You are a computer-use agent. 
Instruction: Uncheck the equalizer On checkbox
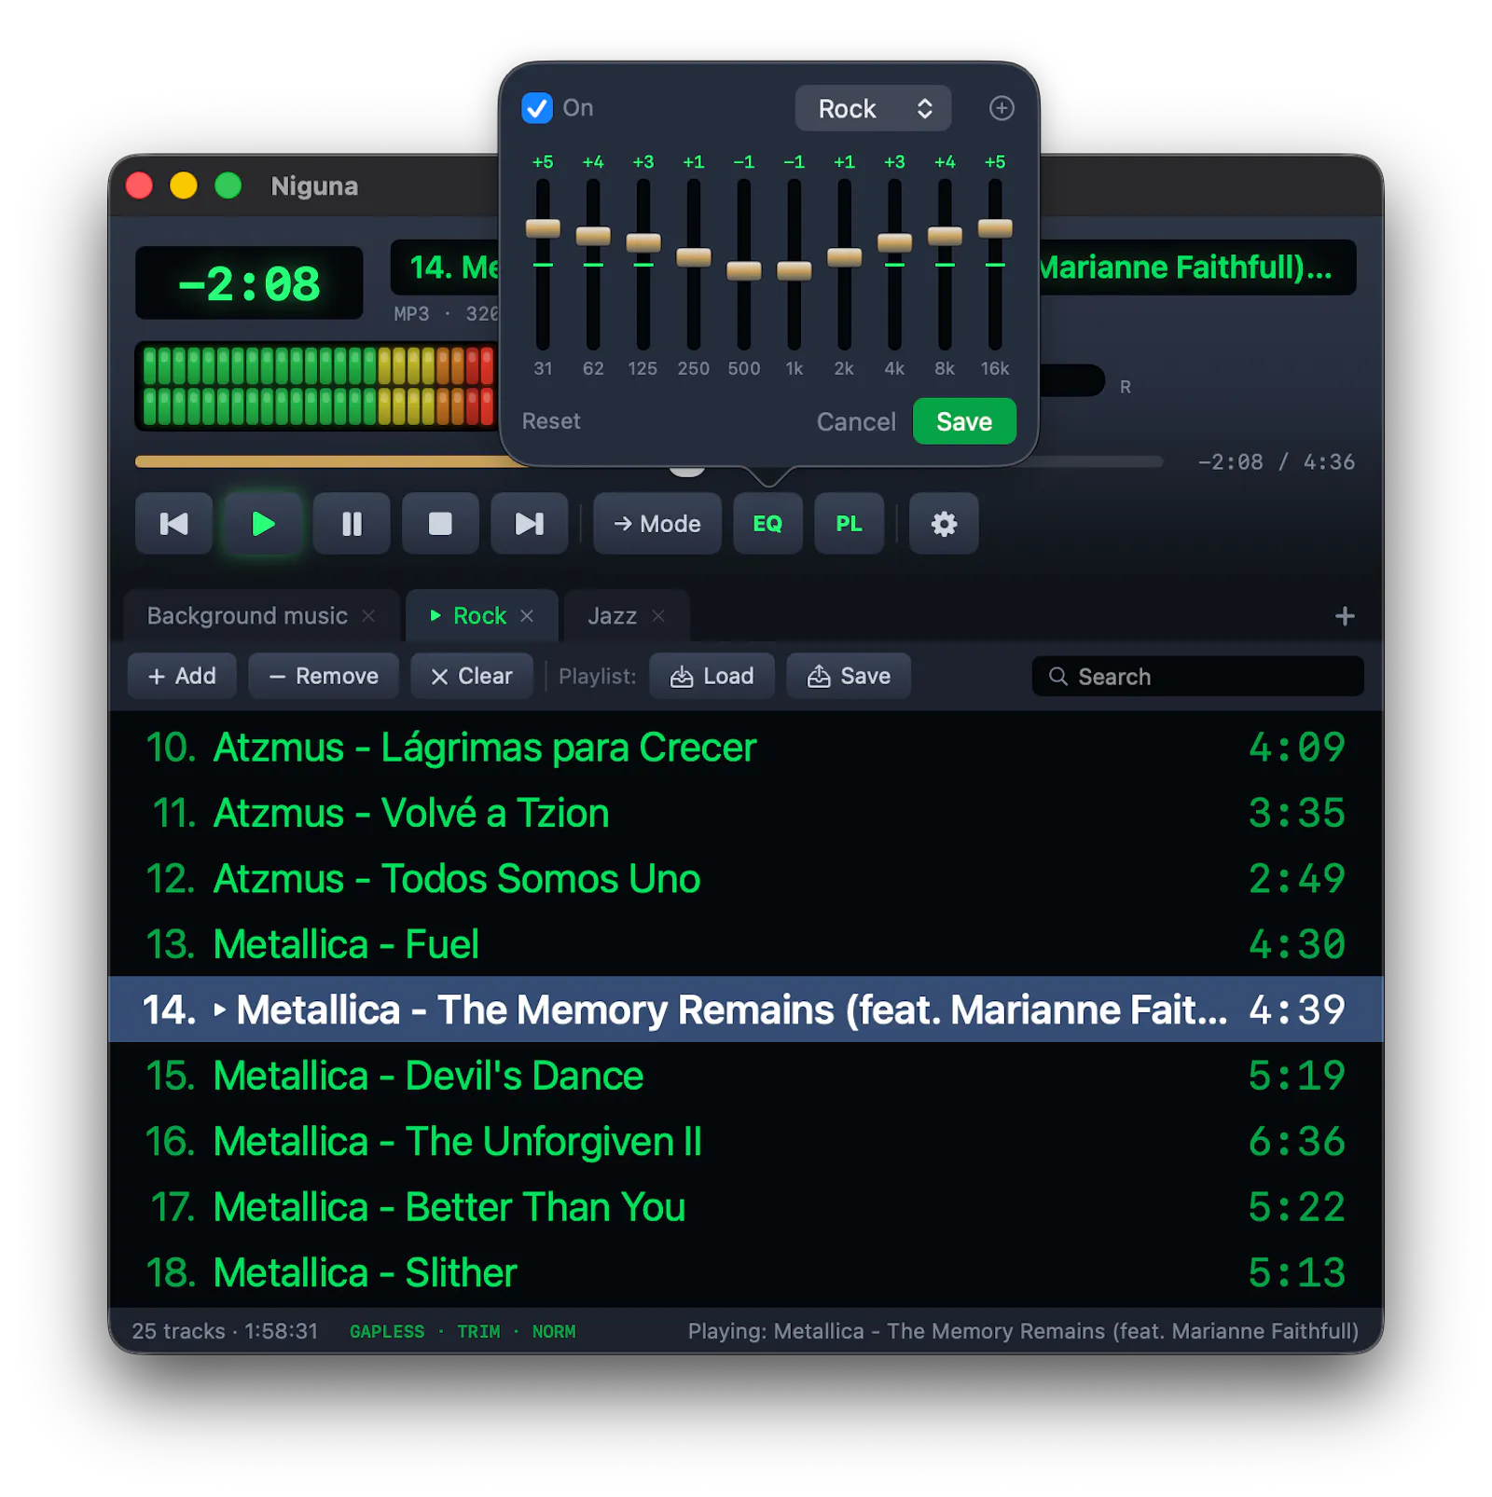tap(537, 108)
